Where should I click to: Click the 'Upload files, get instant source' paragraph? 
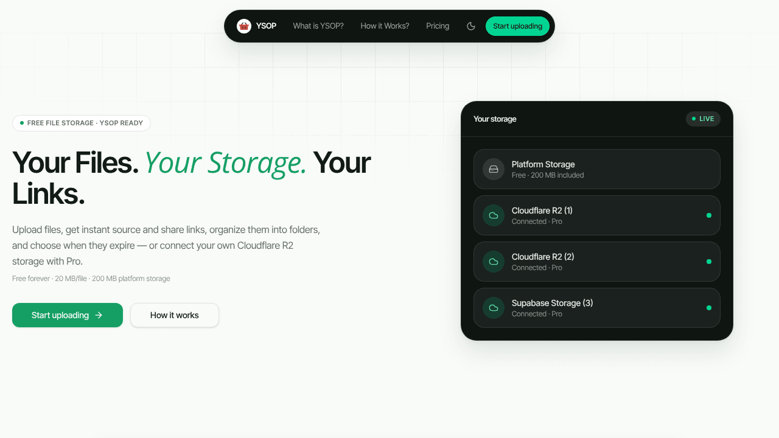point(166,246)
